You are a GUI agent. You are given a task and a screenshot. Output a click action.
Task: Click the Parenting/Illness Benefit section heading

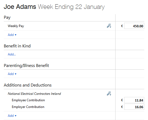click(26, 66)
